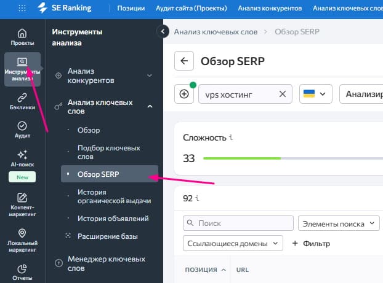This screenshot has width=383, height=283.
Task: Open the Позиции top menu
Action: coord(131,8)
